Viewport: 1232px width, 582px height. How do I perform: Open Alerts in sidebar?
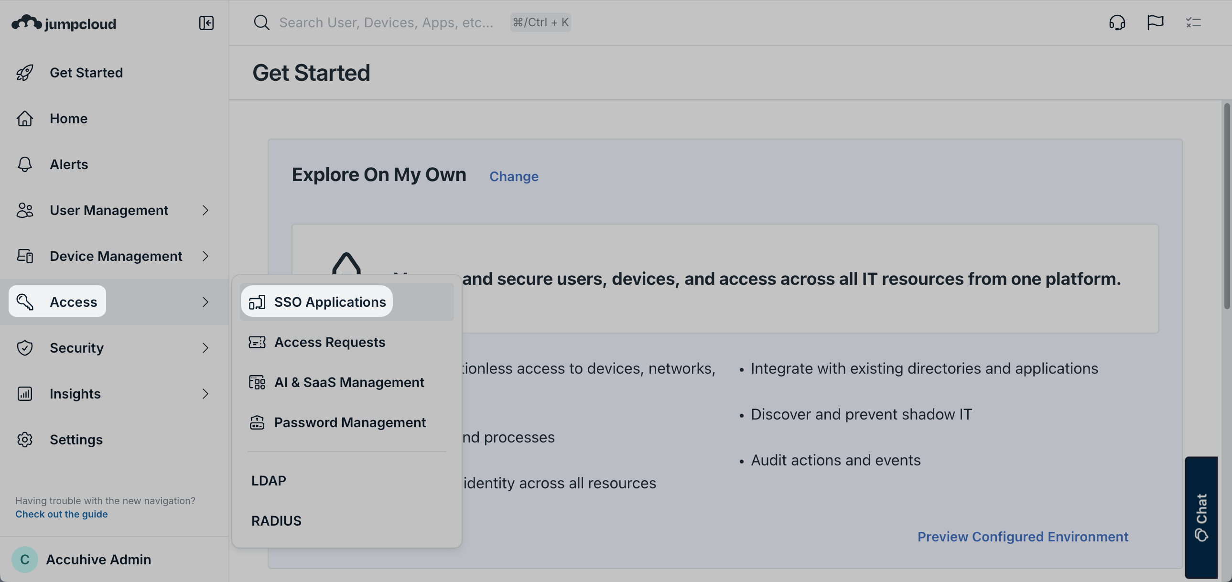(114, 164)
